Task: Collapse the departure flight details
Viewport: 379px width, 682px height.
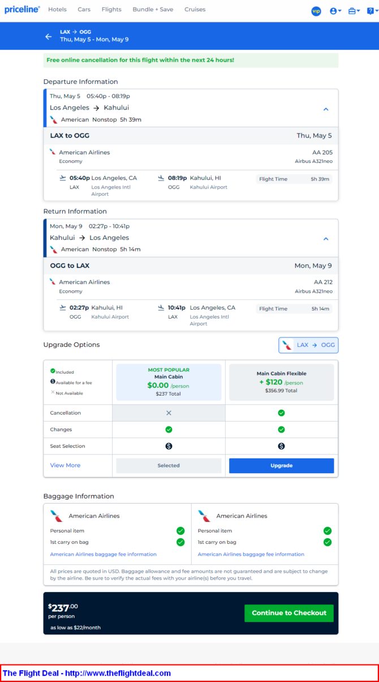Action: coord(326,109)
